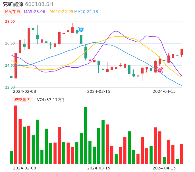Toggle the MA5 purple line legend
Screen dimensions: 195x172
click(34, 12)
